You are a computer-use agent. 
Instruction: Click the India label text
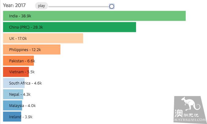(13, 16)
